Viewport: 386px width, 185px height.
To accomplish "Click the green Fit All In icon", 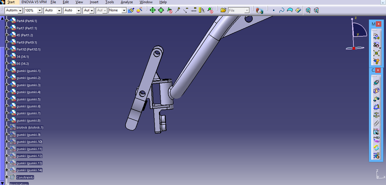I will [x=161, y=10].
